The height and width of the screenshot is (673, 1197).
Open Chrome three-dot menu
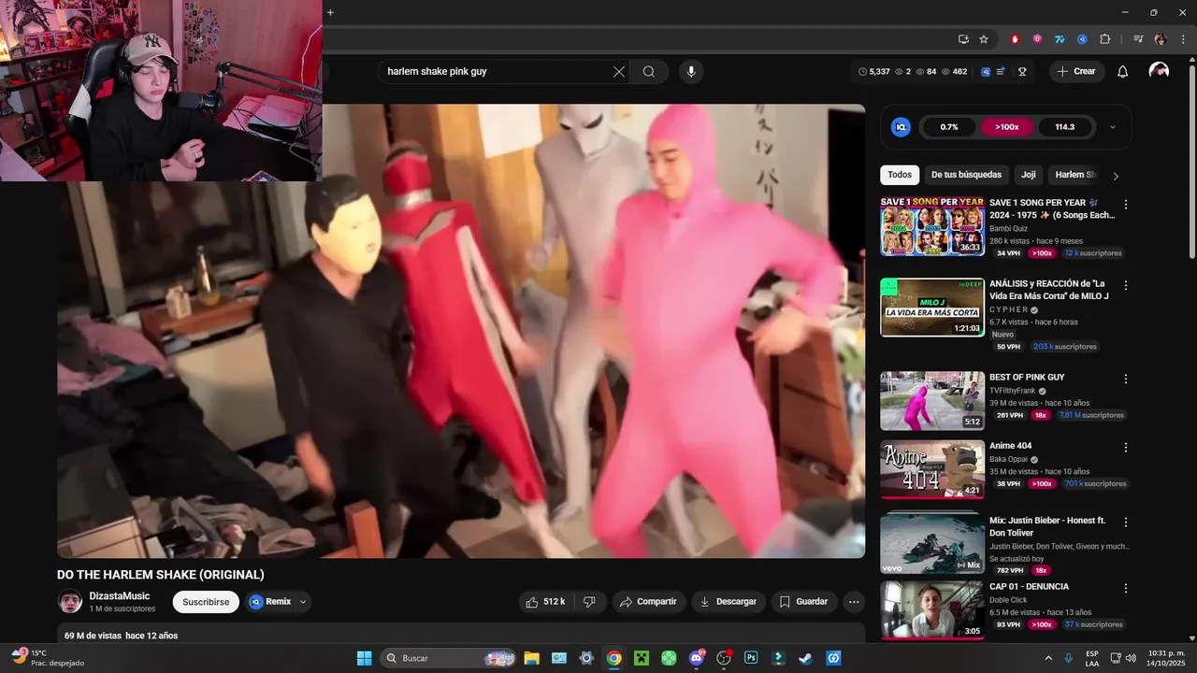(1182, 39)
